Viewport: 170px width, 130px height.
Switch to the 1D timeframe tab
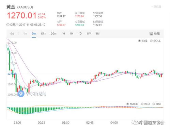[x=80, y=34]
